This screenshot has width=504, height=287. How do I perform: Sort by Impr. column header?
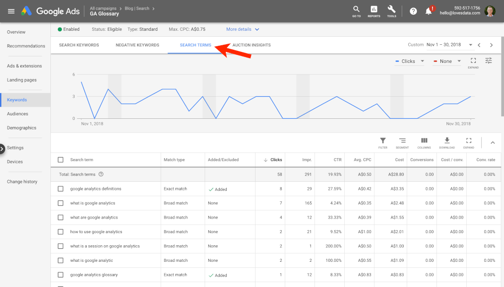(x=307, y=160)
